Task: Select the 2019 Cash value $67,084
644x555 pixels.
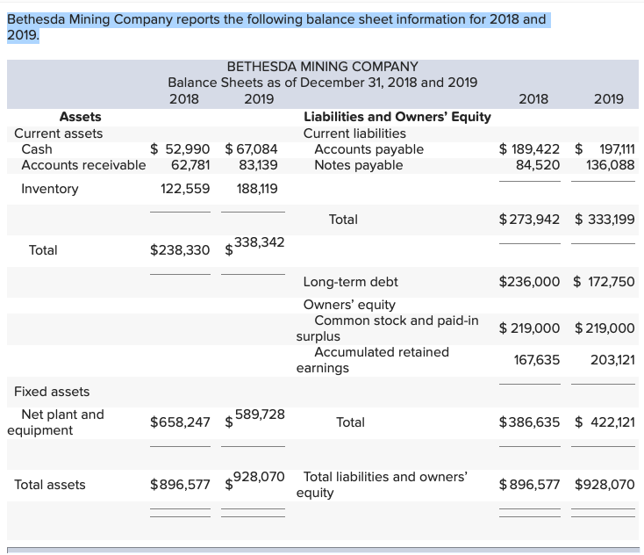Action: pyautogui.click(x=251, y=148)
